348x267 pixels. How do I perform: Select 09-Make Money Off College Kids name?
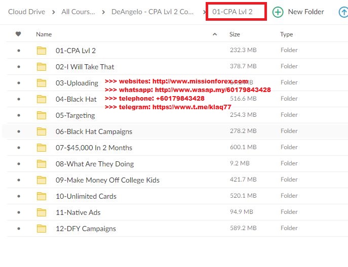(107, 181)
